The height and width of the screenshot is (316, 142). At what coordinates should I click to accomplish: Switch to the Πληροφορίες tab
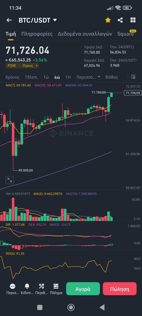pos(37,34)
